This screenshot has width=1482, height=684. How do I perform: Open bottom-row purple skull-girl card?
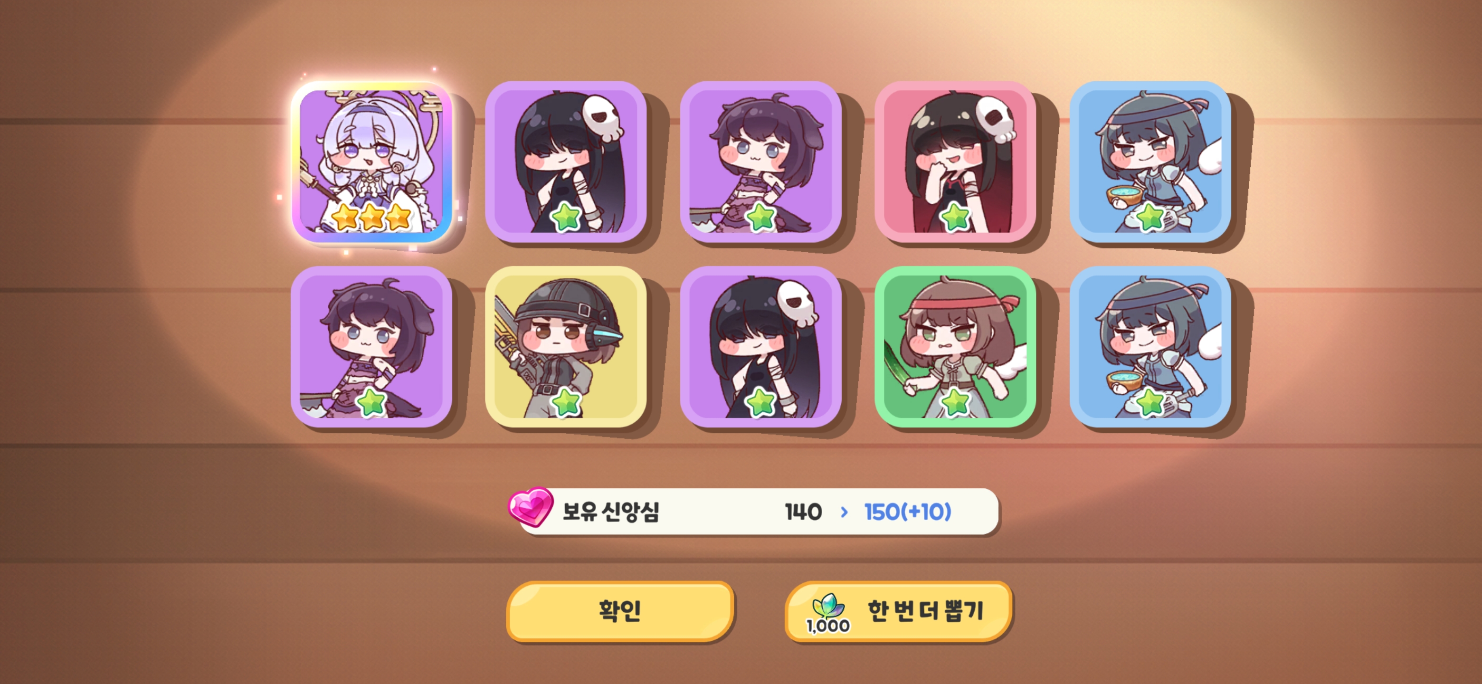(760, 347)
